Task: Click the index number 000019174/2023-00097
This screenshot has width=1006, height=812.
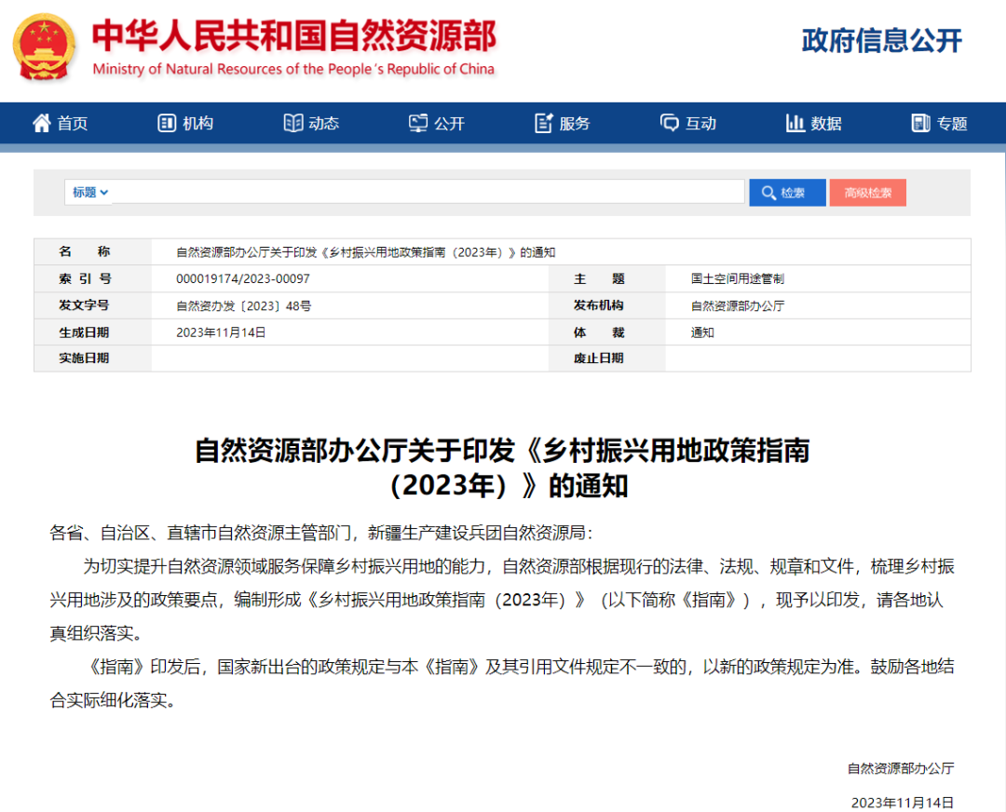Action: coord(243,279)
